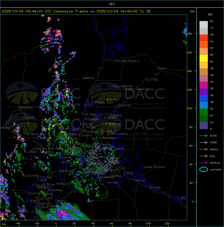Click the 'Potrerillos' map label
Viewport: 224px width, 227px height.
[45, 149]
